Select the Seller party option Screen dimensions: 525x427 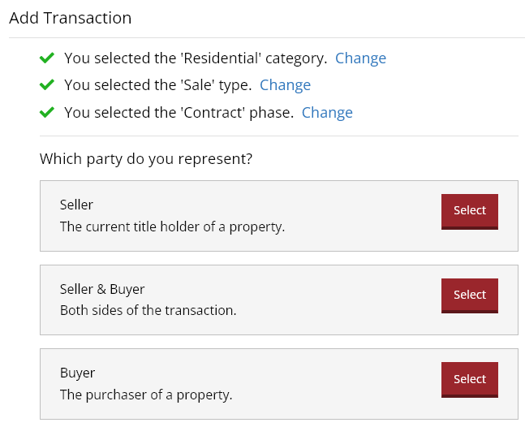(x=469, y=211)
